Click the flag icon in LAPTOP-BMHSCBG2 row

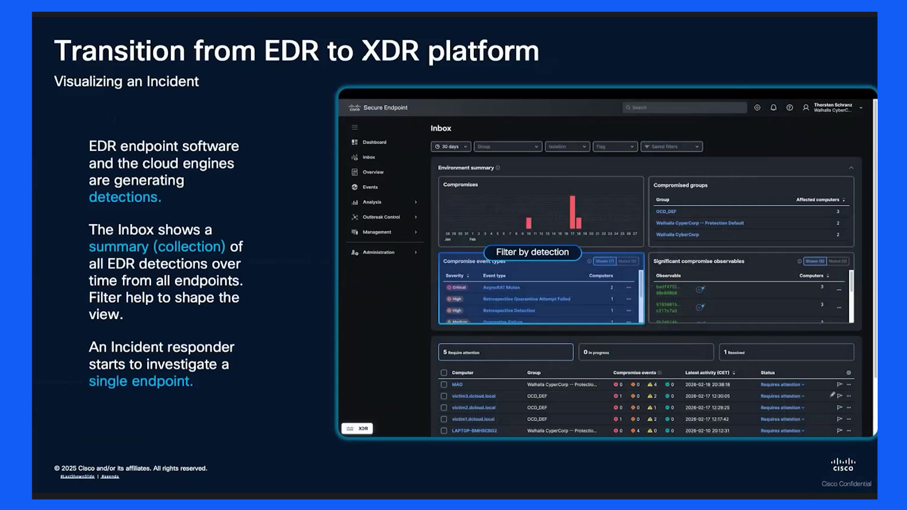(839, 431)
